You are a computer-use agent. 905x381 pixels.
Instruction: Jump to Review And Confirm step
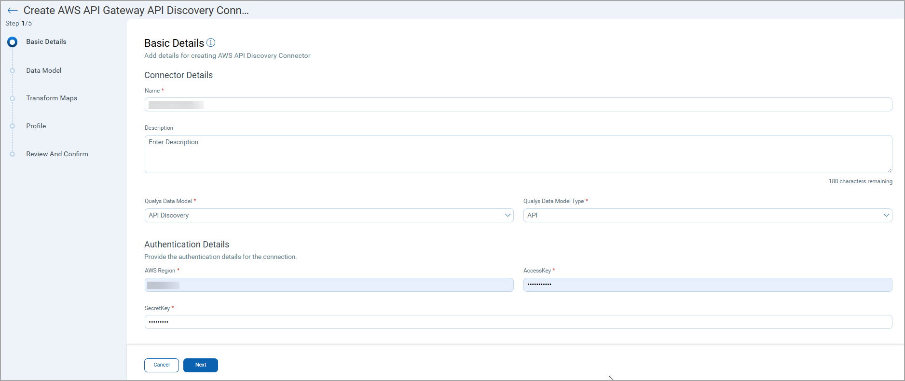57,154
